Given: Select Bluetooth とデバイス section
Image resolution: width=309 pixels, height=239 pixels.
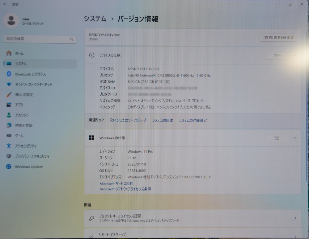Looking at the screenshot, I should click(x=40, y=74).
